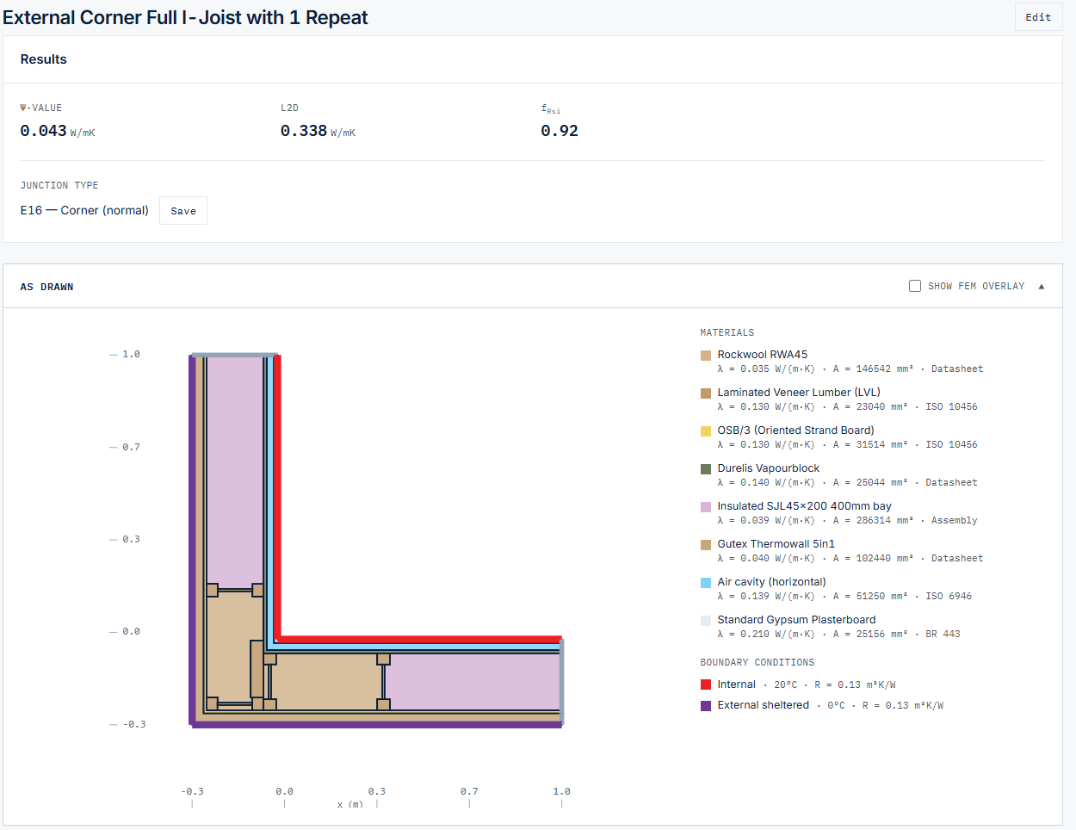Click the Gutex Thermowall 5in1 swatch
Image resolution: width=1076 pixels, height=830 pixels.
tap(706, 545)
